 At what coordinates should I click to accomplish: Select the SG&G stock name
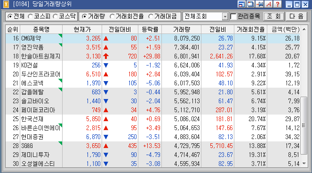point(27,146)
